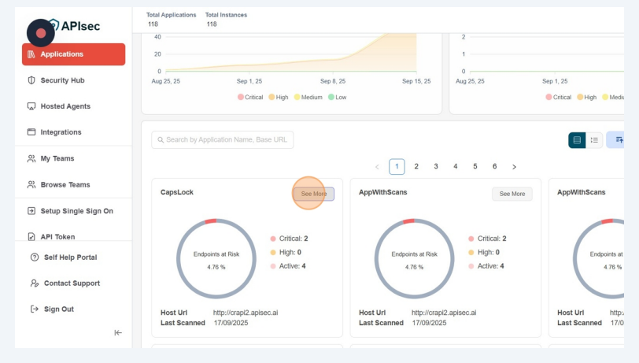This screenshot has width=639, height=363.
Task: Click the Hosted Agents monitor icon
Action: click(x=31, y=106)
